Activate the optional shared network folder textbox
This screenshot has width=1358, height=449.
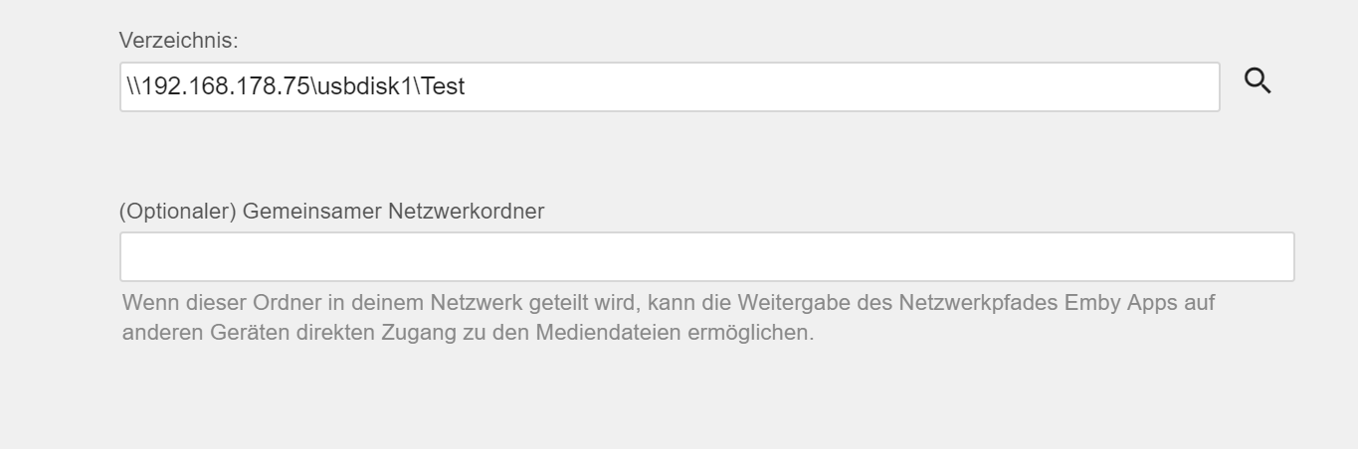(x=706, y=256)
